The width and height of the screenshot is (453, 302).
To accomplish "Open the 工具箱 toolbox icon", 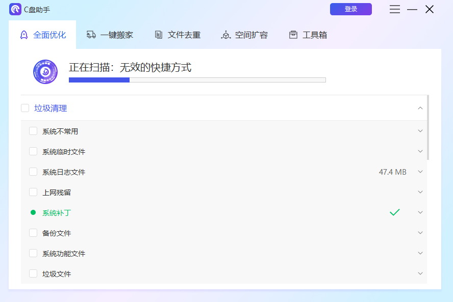I will click(293, 34).
